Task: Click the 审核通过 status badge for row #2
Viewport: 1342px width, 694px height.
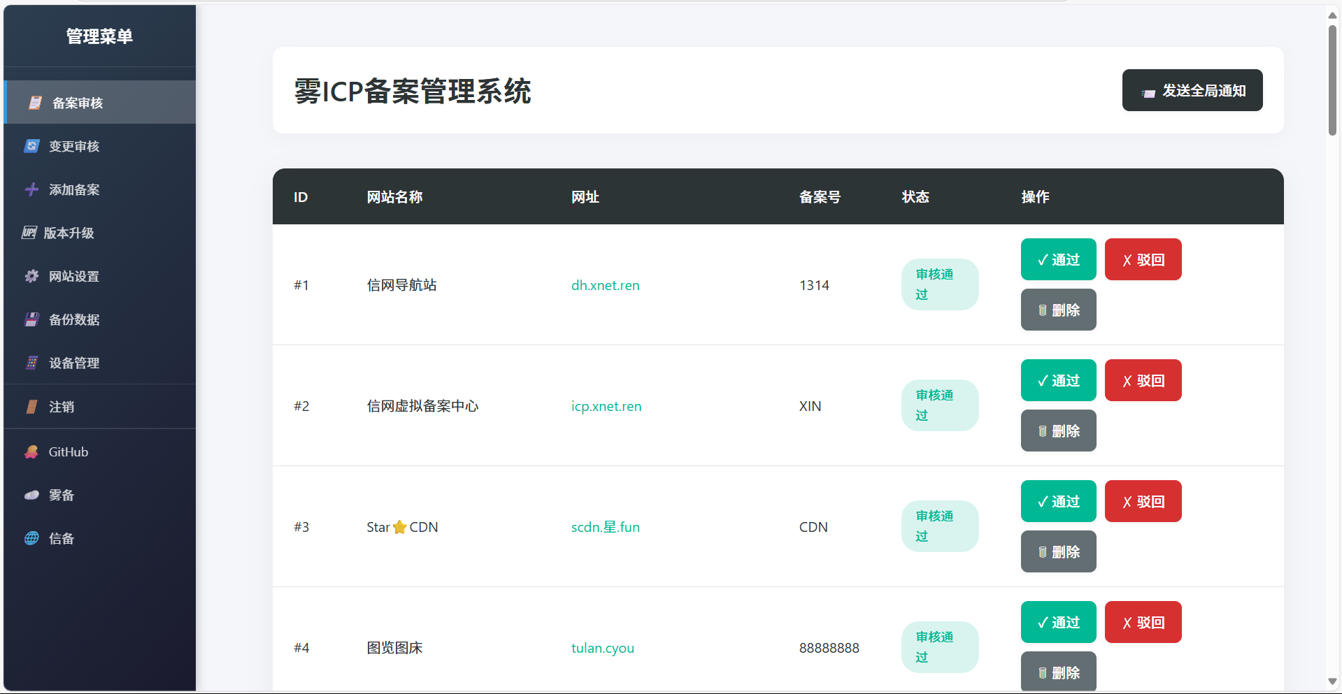Action: tap(939, 405)
